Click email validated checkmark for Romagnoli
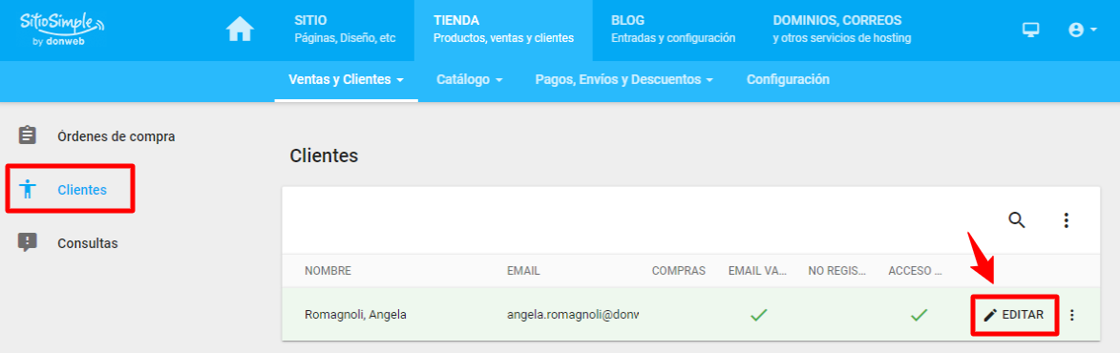This screenshot has height=353, width=1120. pos(758,315)
